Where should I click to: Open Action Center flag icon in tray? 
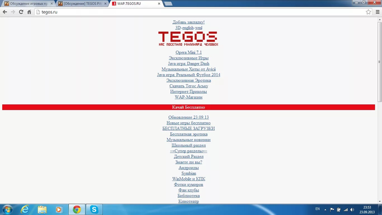[332, 210]
